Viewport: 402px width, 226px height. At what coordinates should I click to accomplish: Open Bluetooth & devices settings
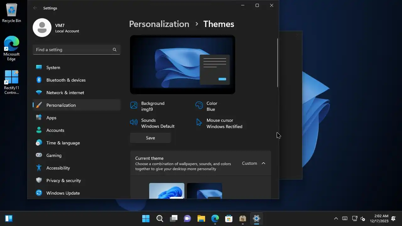coord(77,80)
